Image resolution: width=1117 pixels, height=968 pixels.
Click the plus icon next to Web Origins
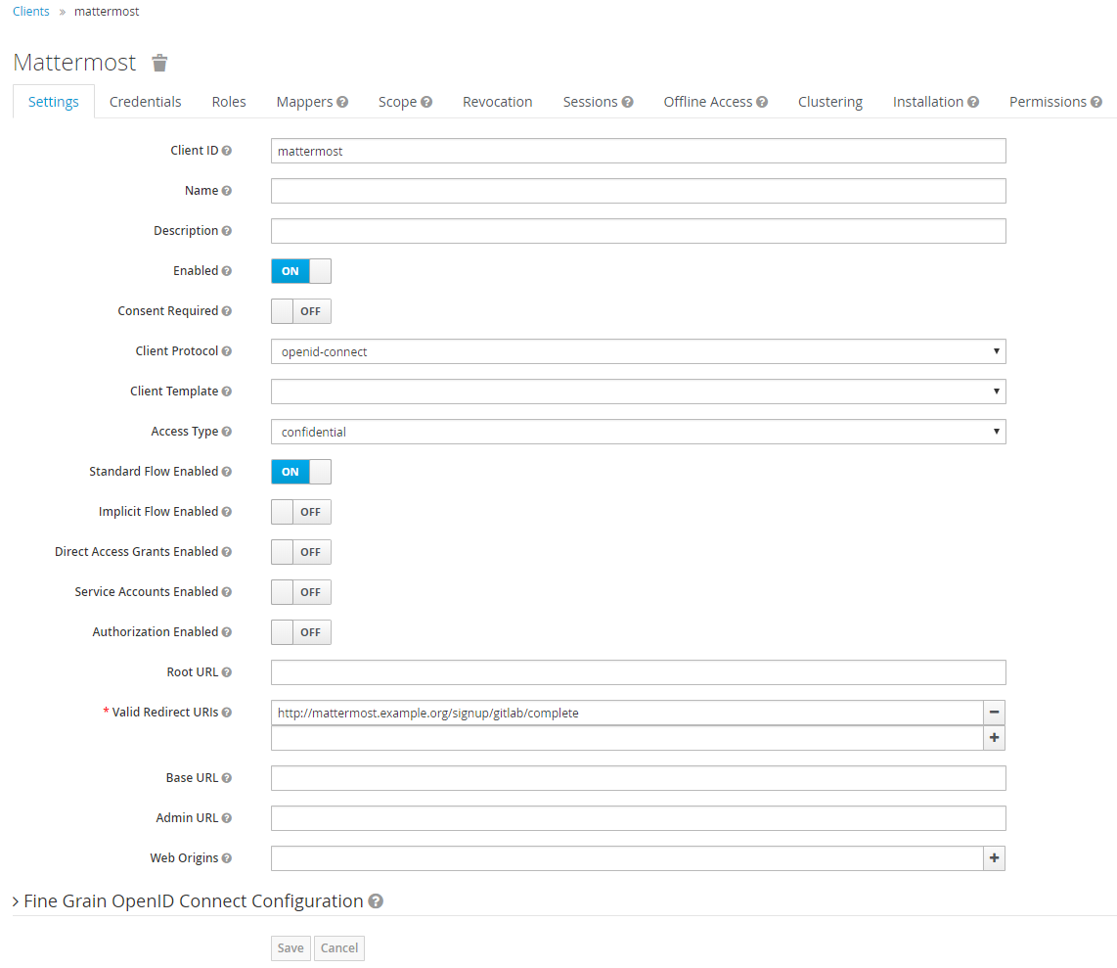pyautogui.click(x=994, y=857)
